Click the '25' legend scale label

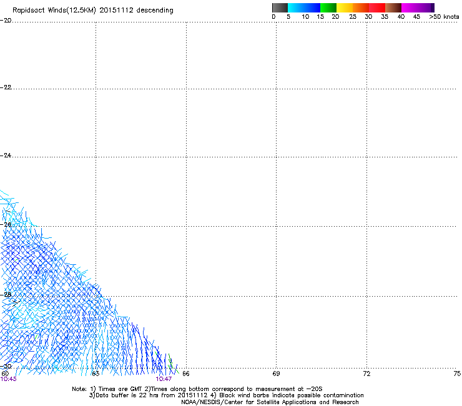coord(353,17)
